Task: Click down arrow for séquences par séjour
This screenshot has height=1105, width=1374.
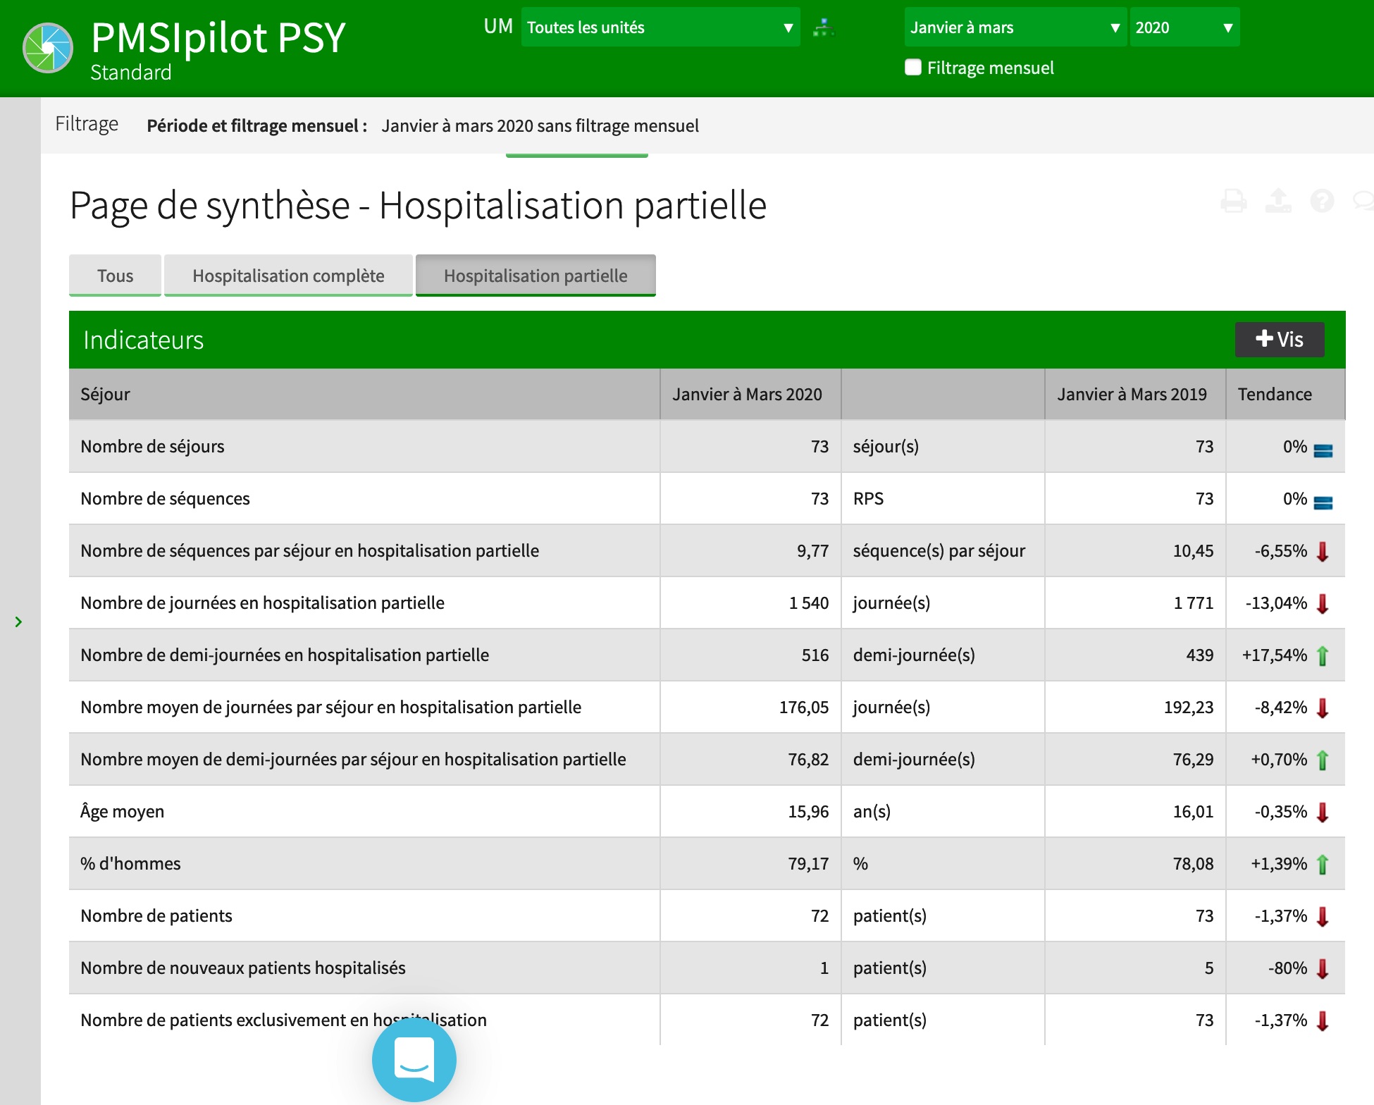Action: (x=1323, y=551)
